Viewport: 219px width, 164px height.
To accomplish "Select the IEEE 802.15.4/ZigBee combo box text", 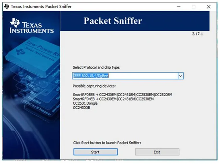I will click(91, 76).
